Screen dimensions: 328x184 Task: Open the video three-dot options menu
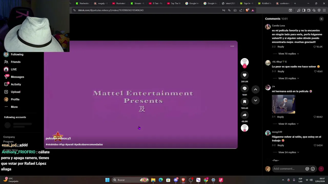tap(232, 46)
